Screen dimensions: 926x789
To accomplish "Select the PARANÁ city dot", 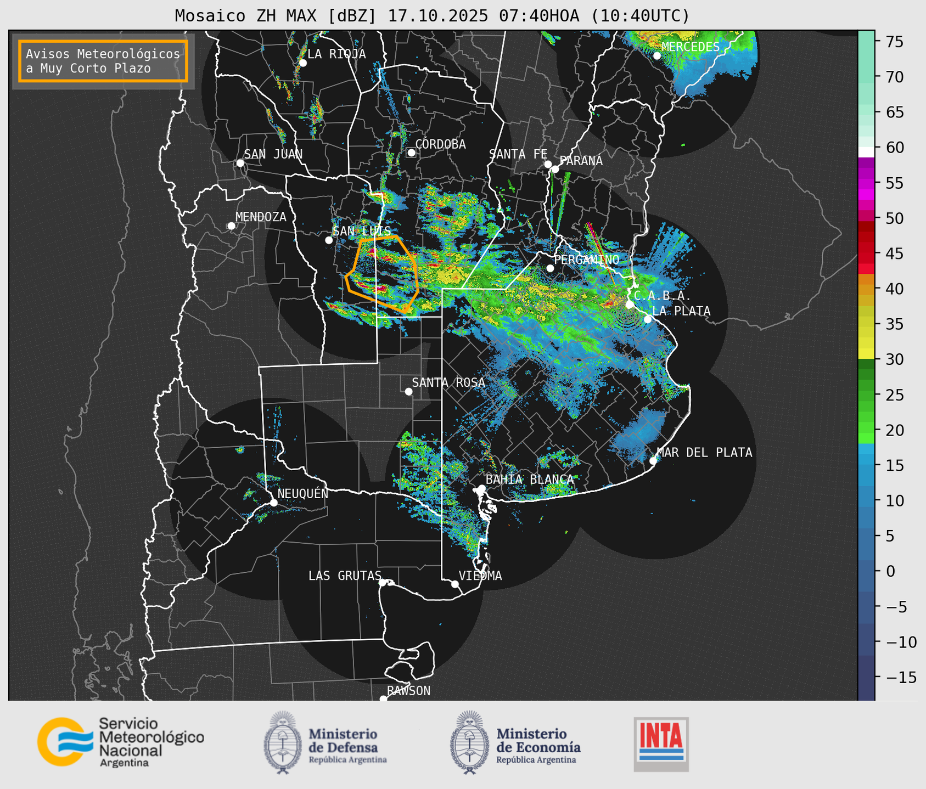I will (x=555, y=169).
